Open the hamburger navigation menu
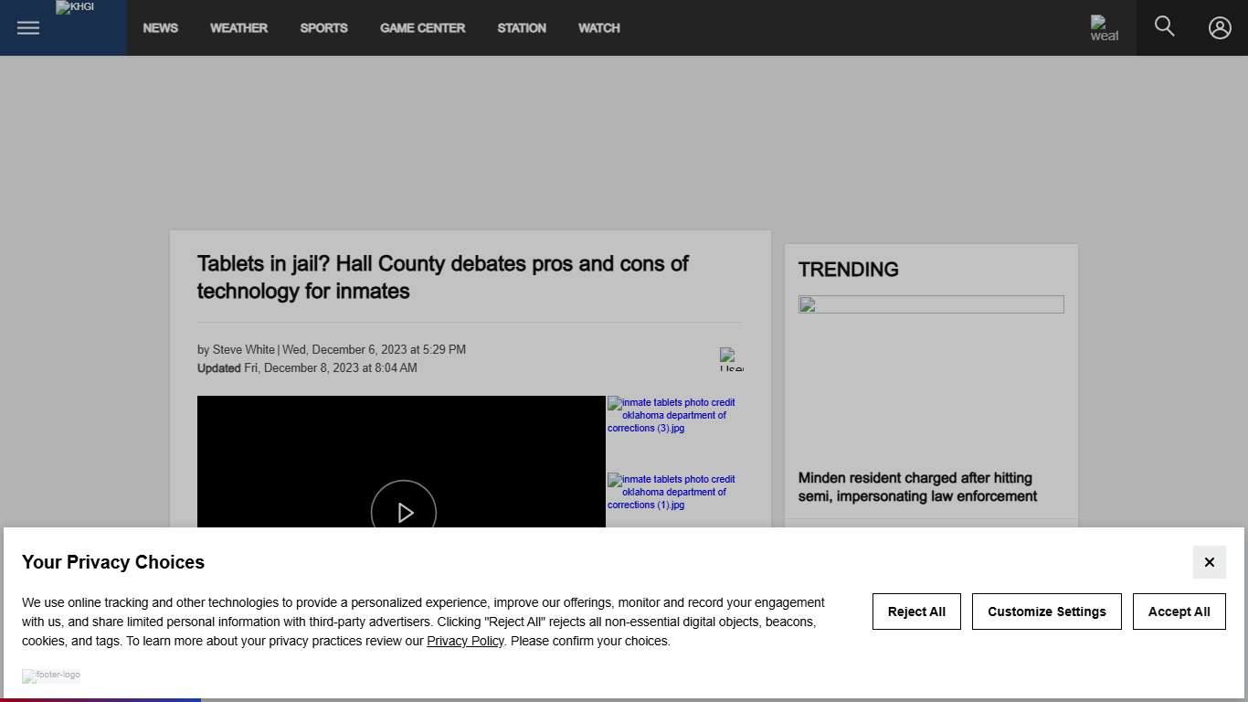 tap(27, 27)
